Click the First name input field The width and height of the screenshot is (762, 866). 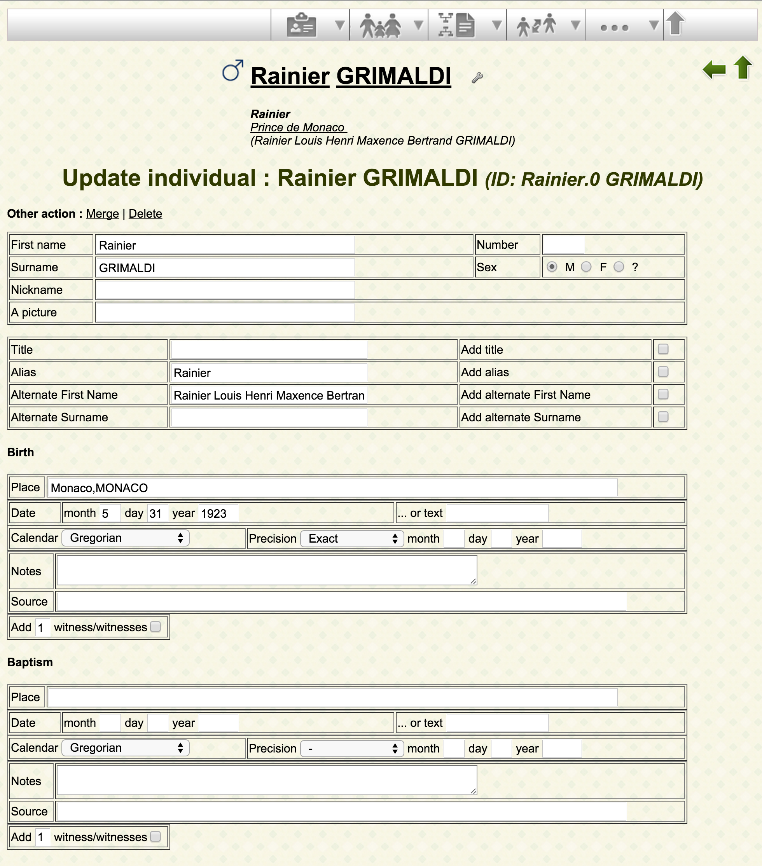tap(225, 245)
